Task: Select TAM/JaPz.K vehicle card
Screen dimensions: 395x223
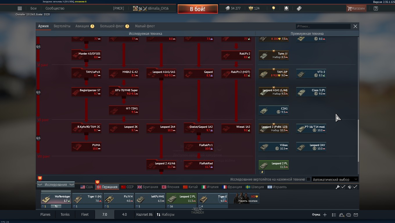Action: pyautogui.click(x=86, y=73)
